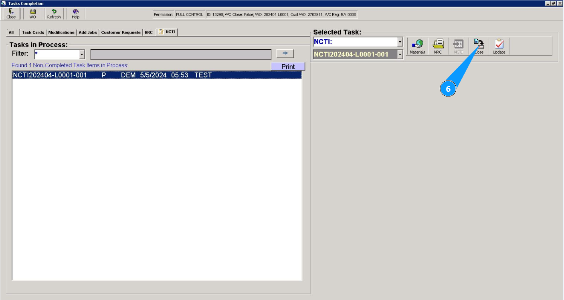Open the Task Cards tab
Viewport: 564px width, 300px height.
click(x=33, y=32)
